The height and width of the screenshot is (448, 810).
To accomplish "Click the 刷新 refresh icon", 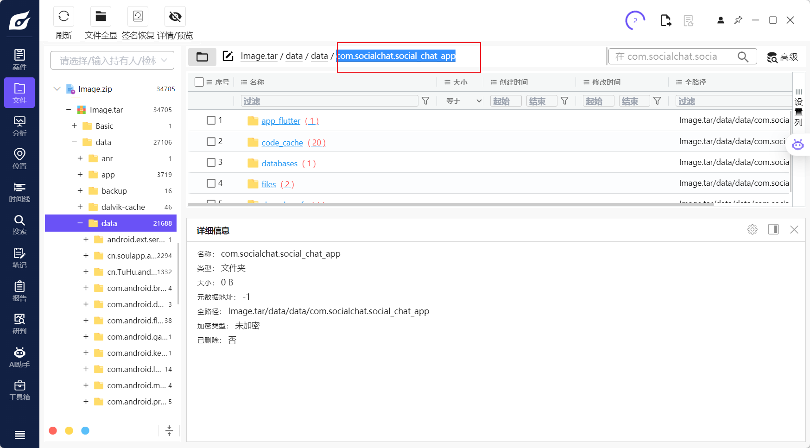I will point(64,17).
